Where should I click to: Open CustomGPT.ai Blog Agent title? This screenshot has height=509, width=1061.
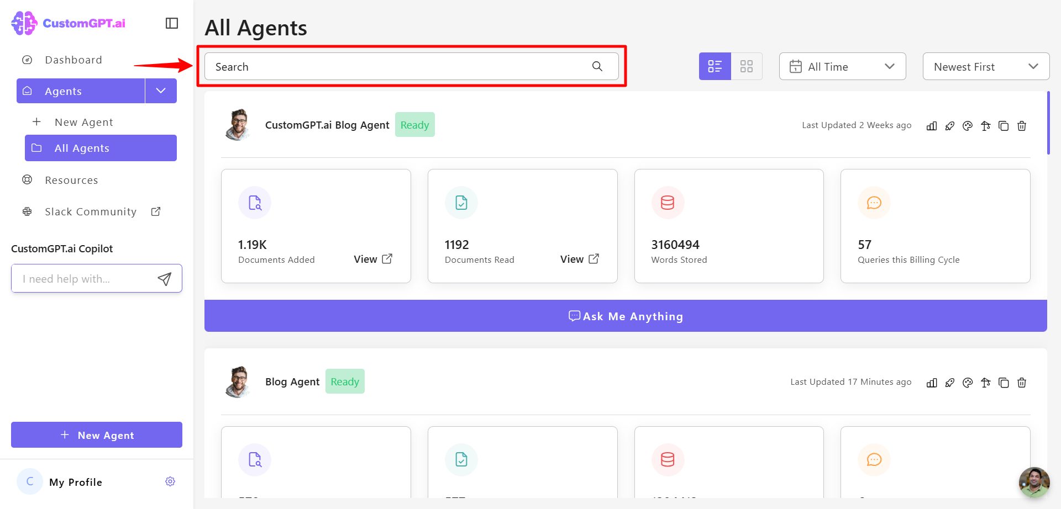pyautogui.click(x=327, y=125)
